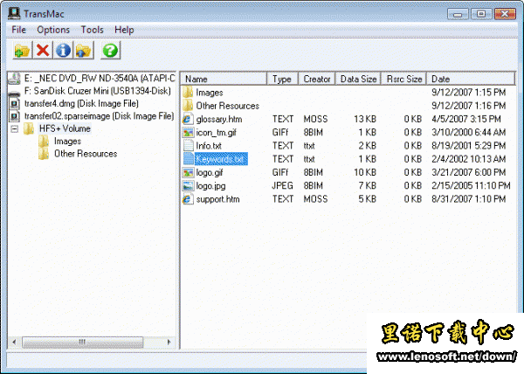The image size is (524, 374).
Task: Minimize the TransMac window
Action: click(x=458, y=14)
